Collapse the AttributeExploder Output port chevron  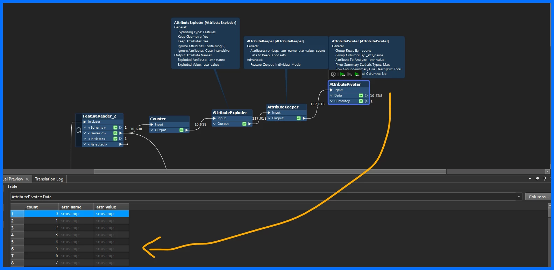[214, 124]
